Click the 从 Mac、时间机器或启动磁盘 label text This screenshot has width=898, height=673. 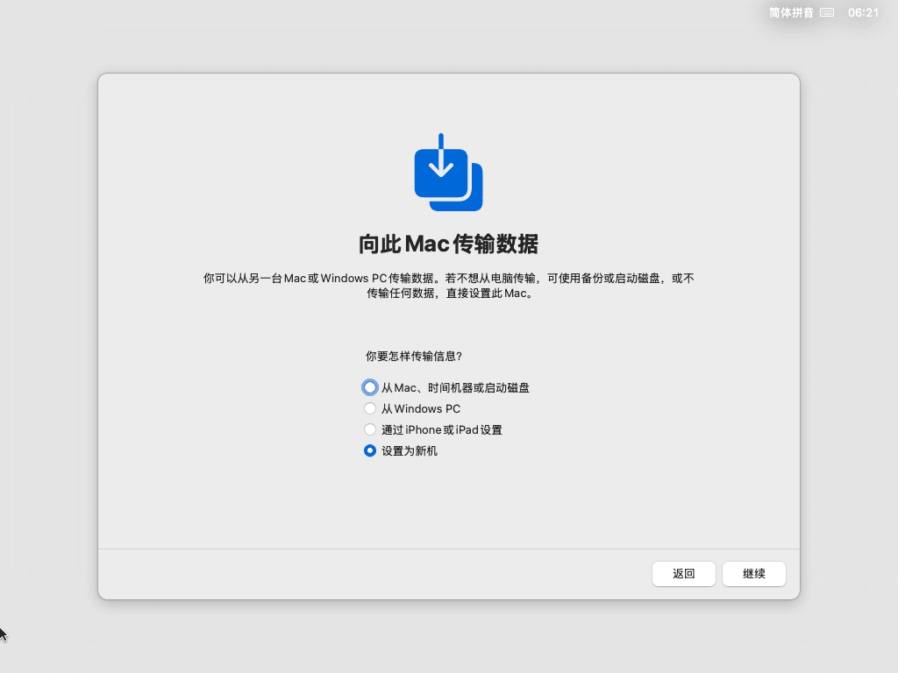[x=454, y=387]
